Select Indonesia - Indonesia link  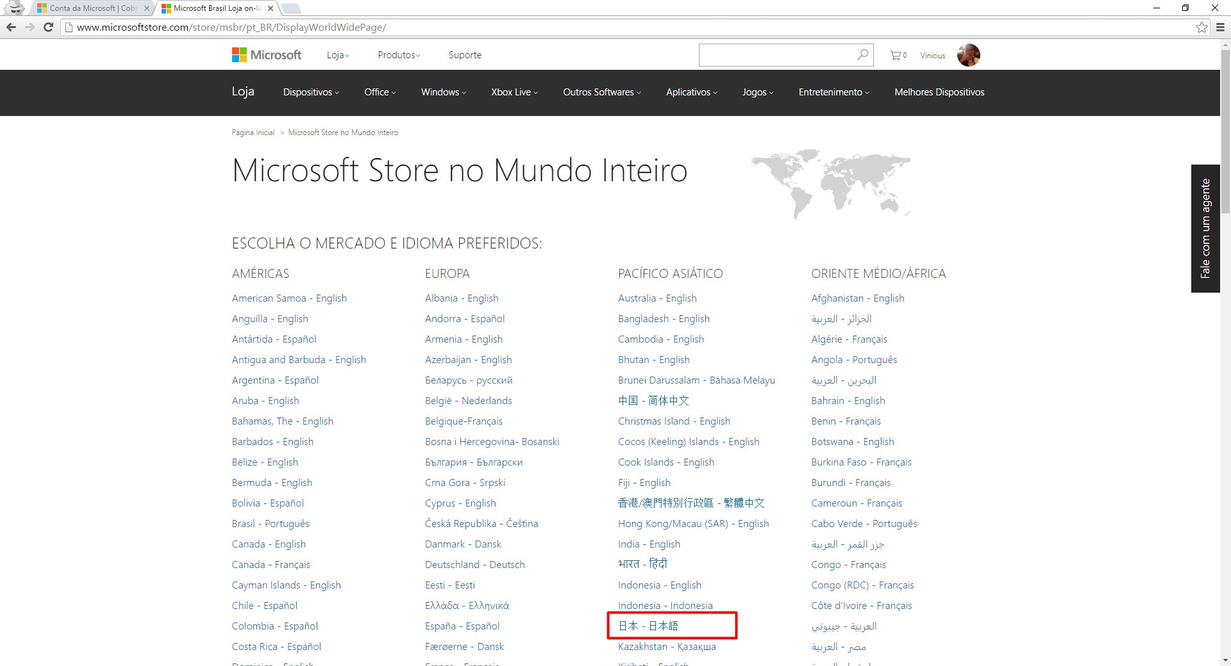coord(665,606)
